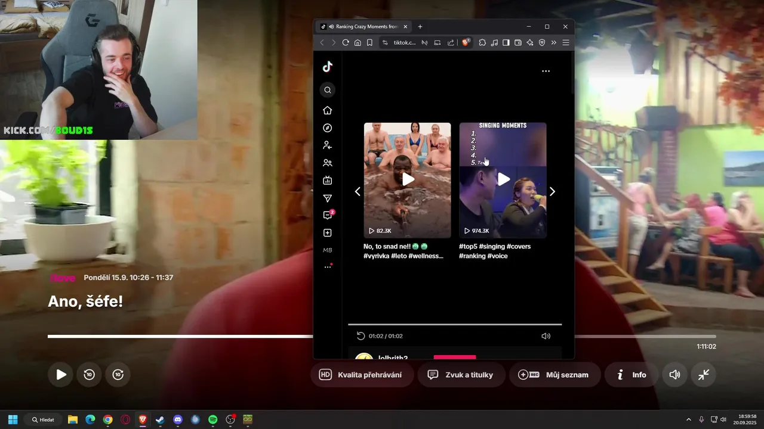Click the tiktok.com address bar

tap(405, 42)
